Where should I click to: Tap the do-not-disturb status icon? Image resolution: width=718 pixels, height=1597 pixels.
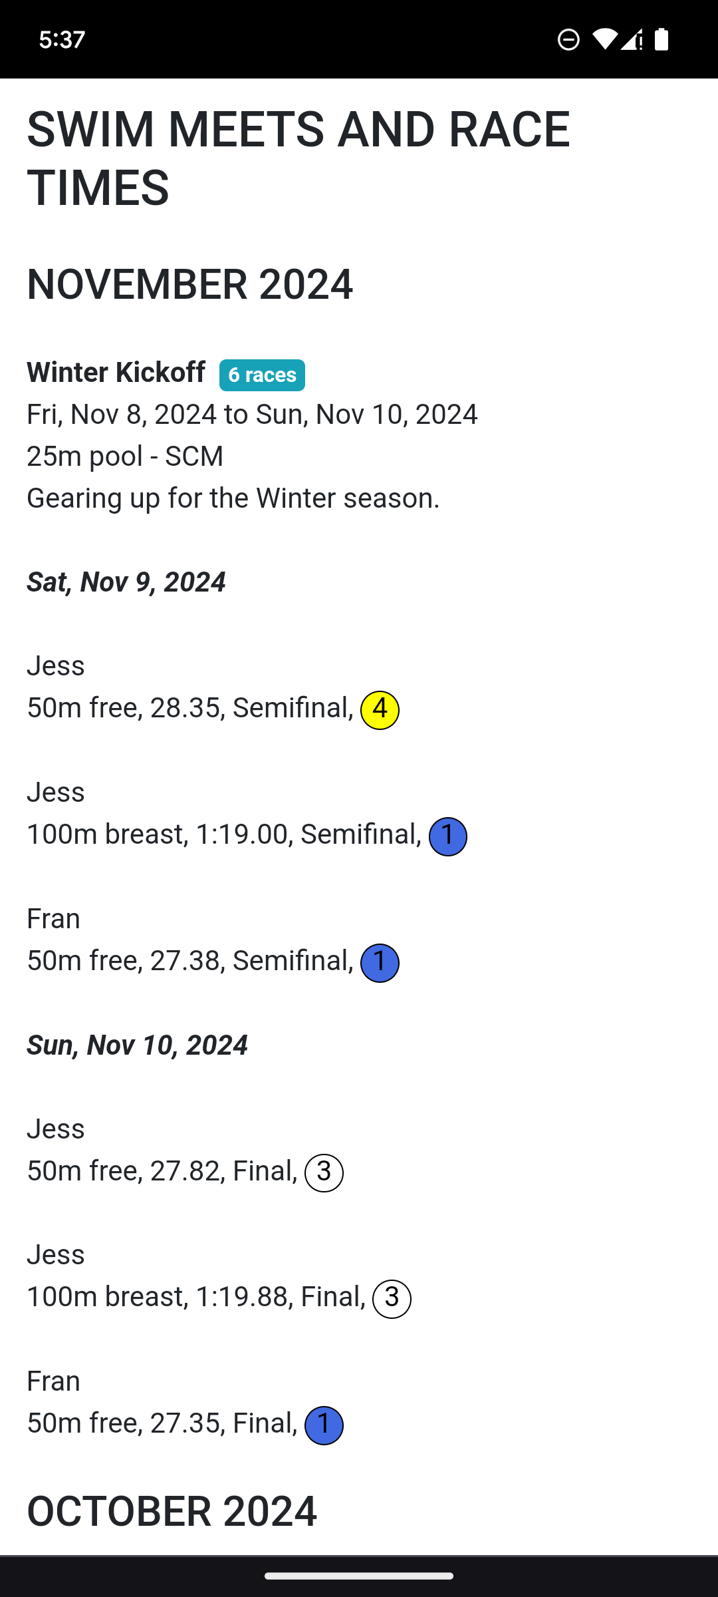coord(568,40)
